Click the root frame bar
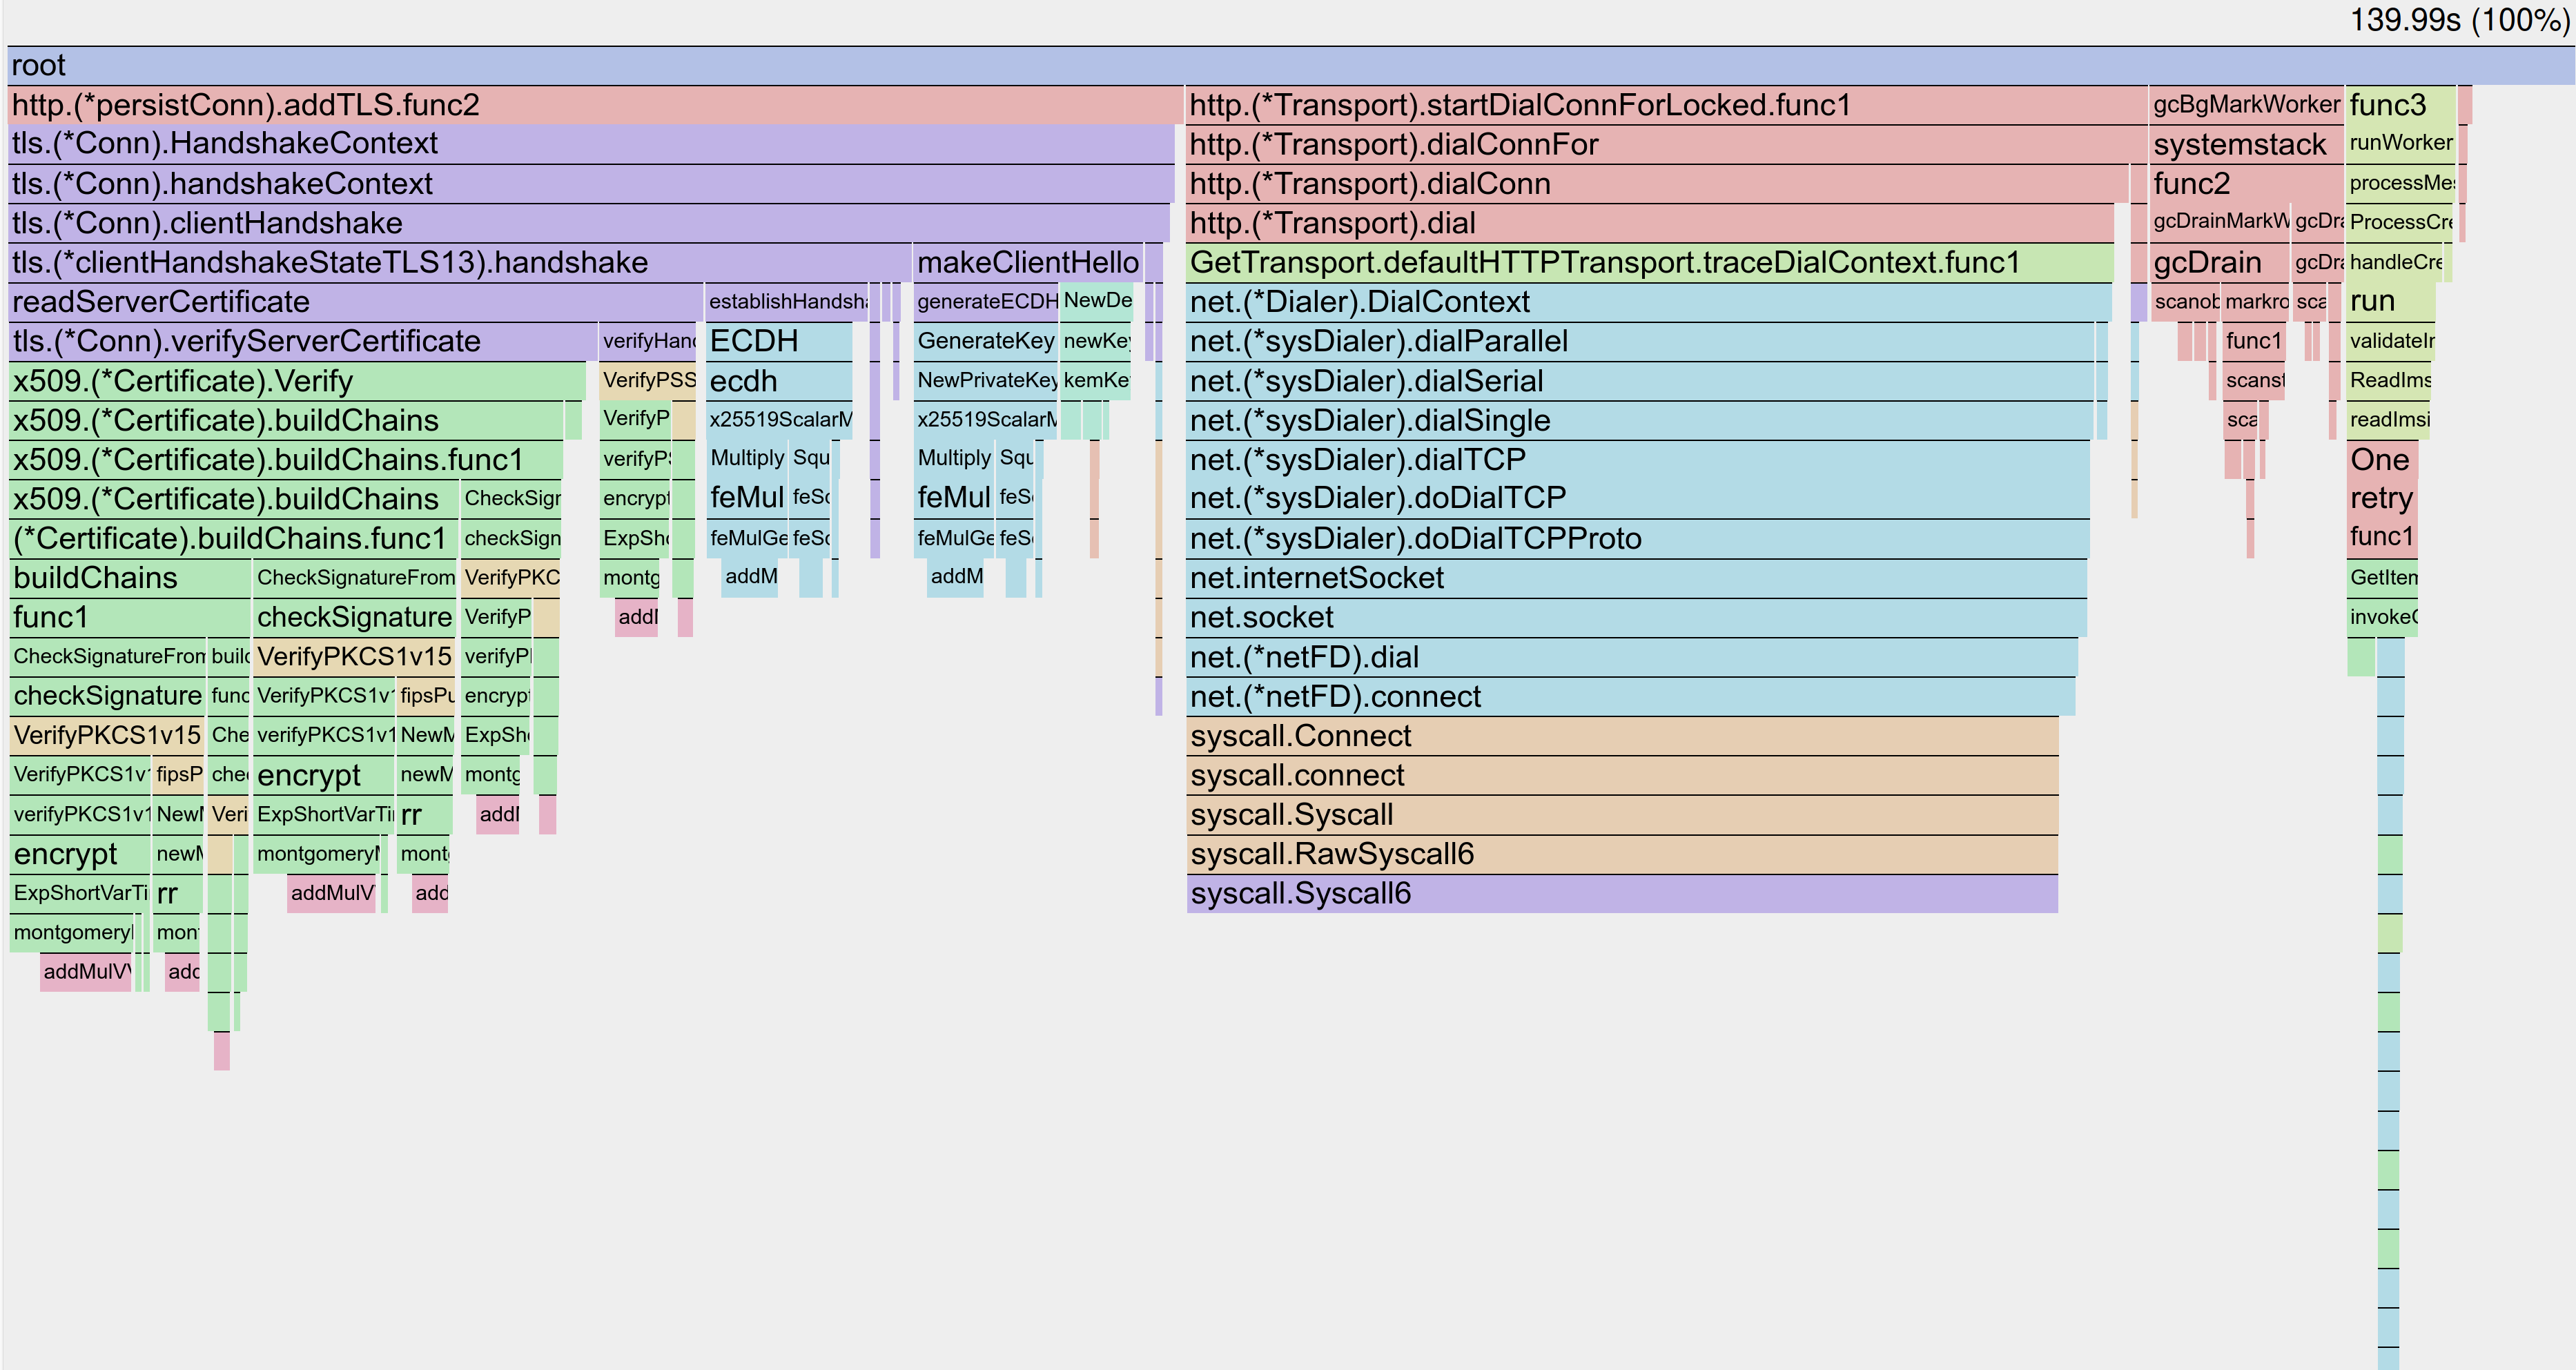The image size is (2576, 1370). [x=1290, y=66]
